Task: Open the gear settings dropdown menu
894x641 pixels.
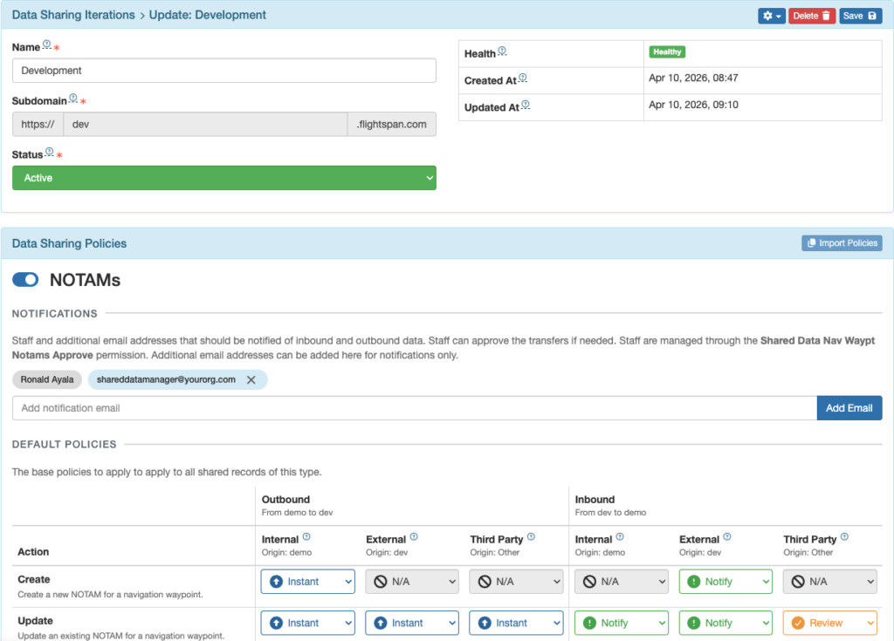Action: click(x=771, y=16)
